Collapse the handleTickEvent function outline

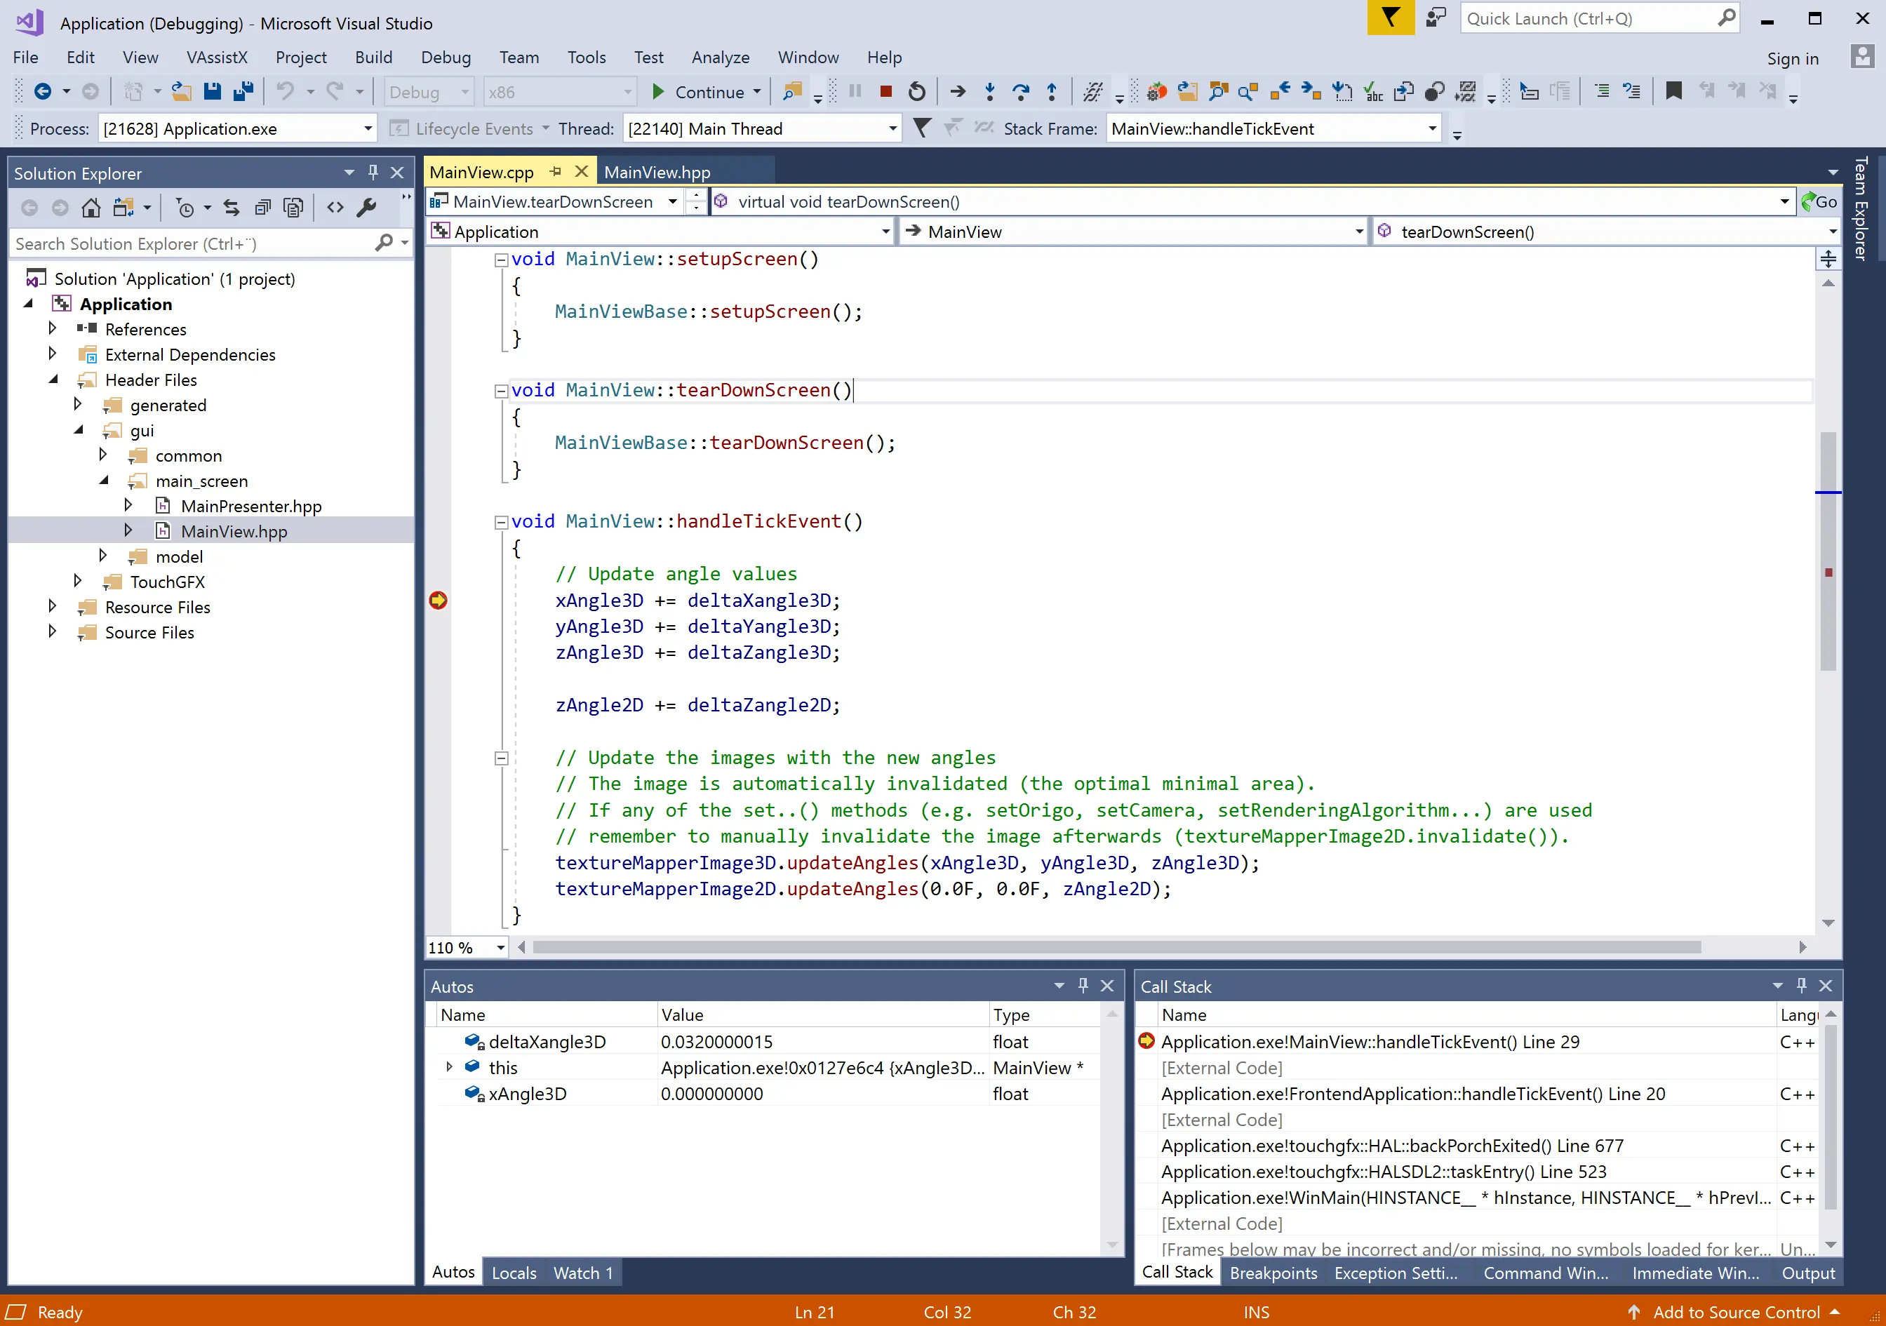coord(500,522)
